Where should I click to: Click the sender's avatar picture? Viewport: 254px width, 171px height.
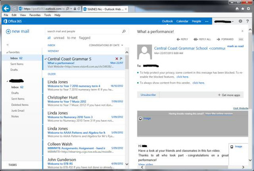[145, 52]
